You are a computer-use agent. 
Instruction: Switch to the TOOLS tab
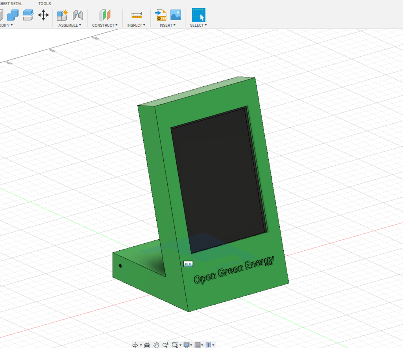(44, 4)
